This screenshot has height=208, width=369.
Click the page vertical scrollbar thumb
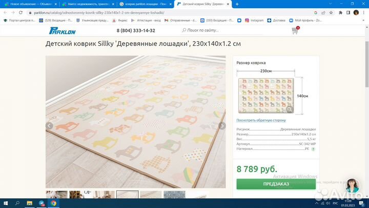click(x=366, y=64)
